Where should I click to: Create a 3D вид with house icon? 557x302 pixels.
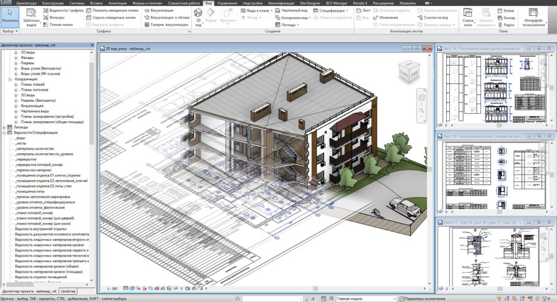[x=198, y=18]
